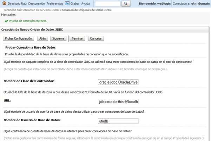Viewport: 211px width, 141px height.
Task: Open the Ayuda help link
Action: [x=85, y=4]
